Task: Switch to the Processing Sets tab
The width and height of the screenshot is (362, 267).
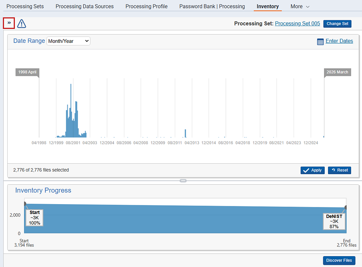Action: point(25,7)
